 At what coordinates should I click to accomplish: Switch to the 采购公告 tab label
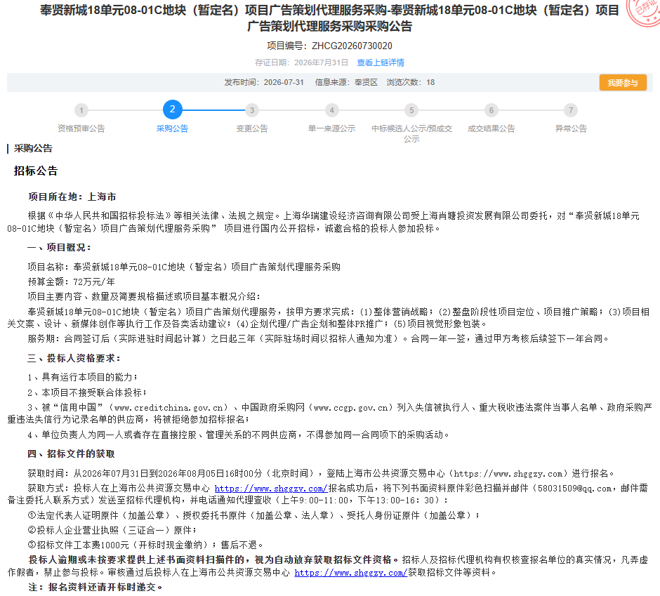[172, 128]
